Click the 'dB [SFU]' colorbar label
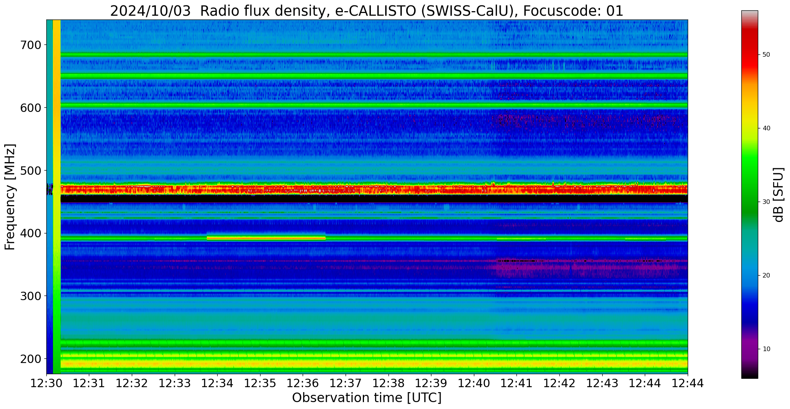Viewport: 790px width, 409px height. 779,195
